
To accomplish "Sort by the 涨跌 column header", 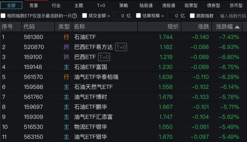I will [203, 27].
